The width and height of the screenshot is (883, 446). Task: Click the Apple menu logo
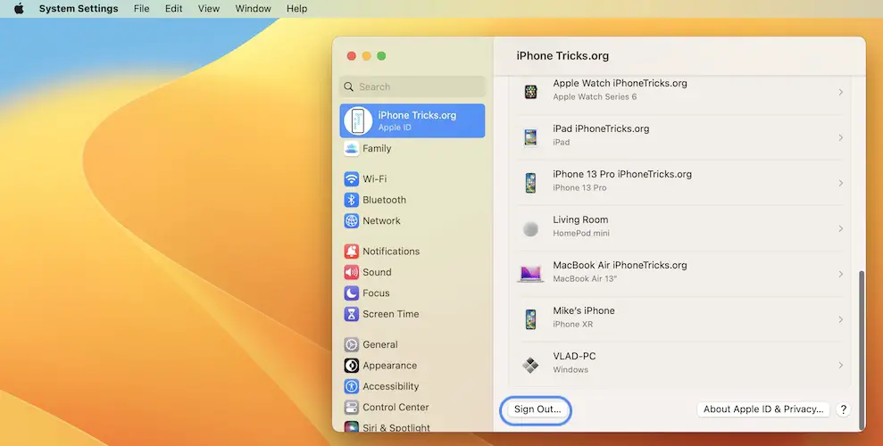(x=18, y=9)
